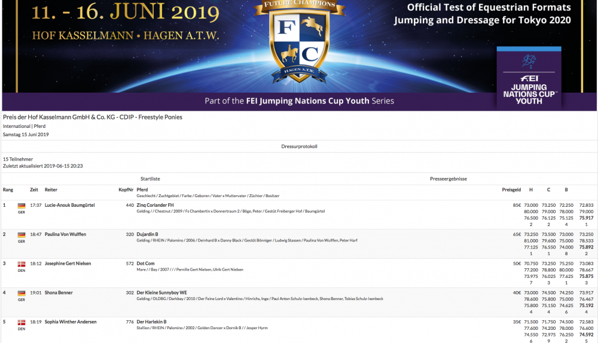Sort by the Rang column header
Screen dimensions: 598x343
pos(8,189)
